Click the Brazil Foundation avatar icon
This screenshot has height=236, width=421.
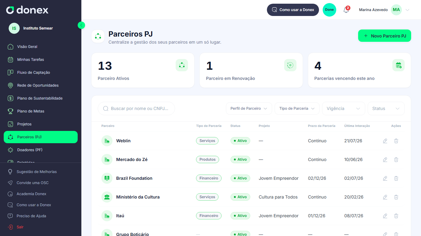107,178
